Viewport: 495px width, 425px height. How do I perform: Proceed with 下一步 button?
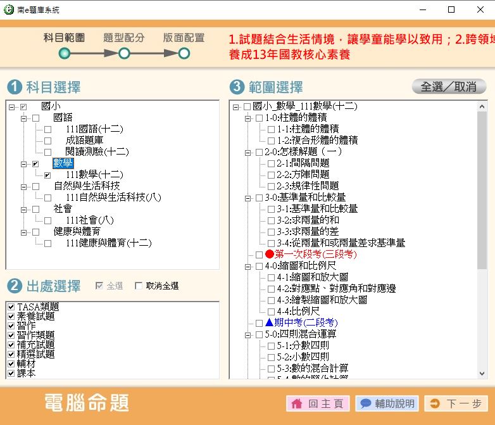click(456, 403)
